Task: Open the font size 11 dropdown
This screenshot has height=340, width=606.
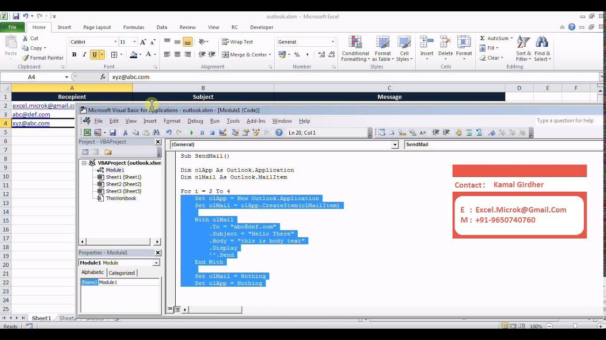Action: [134, 42]
